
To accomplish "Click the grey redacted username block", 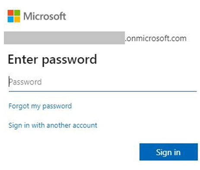I will pos(64,38).
